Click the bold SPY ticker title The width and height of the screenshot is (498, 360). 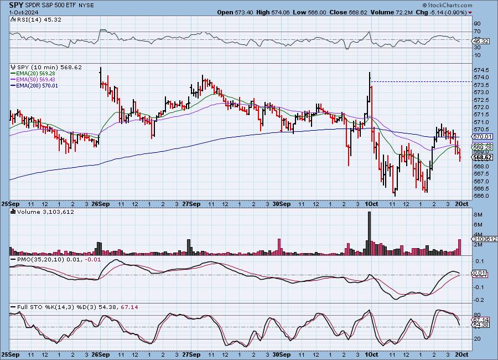tap(16, 5)
